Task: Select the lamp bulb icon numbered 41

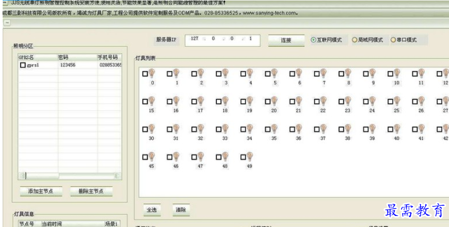Action: pos(422,129)
